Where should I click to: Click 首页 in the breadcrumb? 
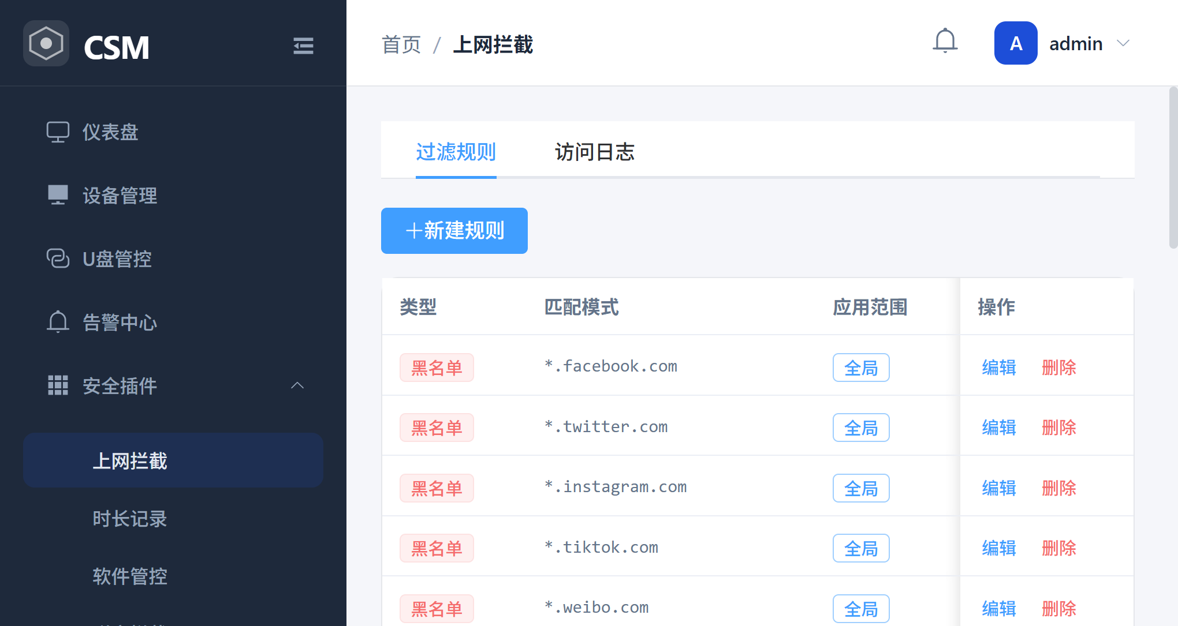[401, 45]
